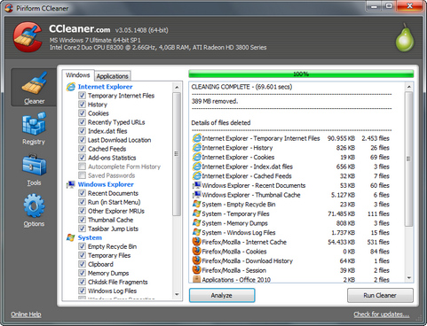Toggle Thumbnail Cache checkbox
Image resolution: width=427 pixels, height=326 pixels.
(x=82, y=220)
